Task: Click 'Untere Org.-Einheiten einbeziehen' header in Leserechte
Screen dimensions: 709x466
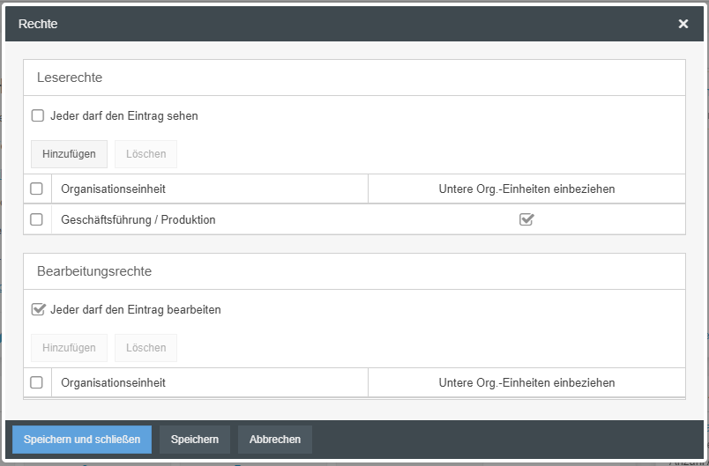Action: pyautogui.click(x=526, y=189)
